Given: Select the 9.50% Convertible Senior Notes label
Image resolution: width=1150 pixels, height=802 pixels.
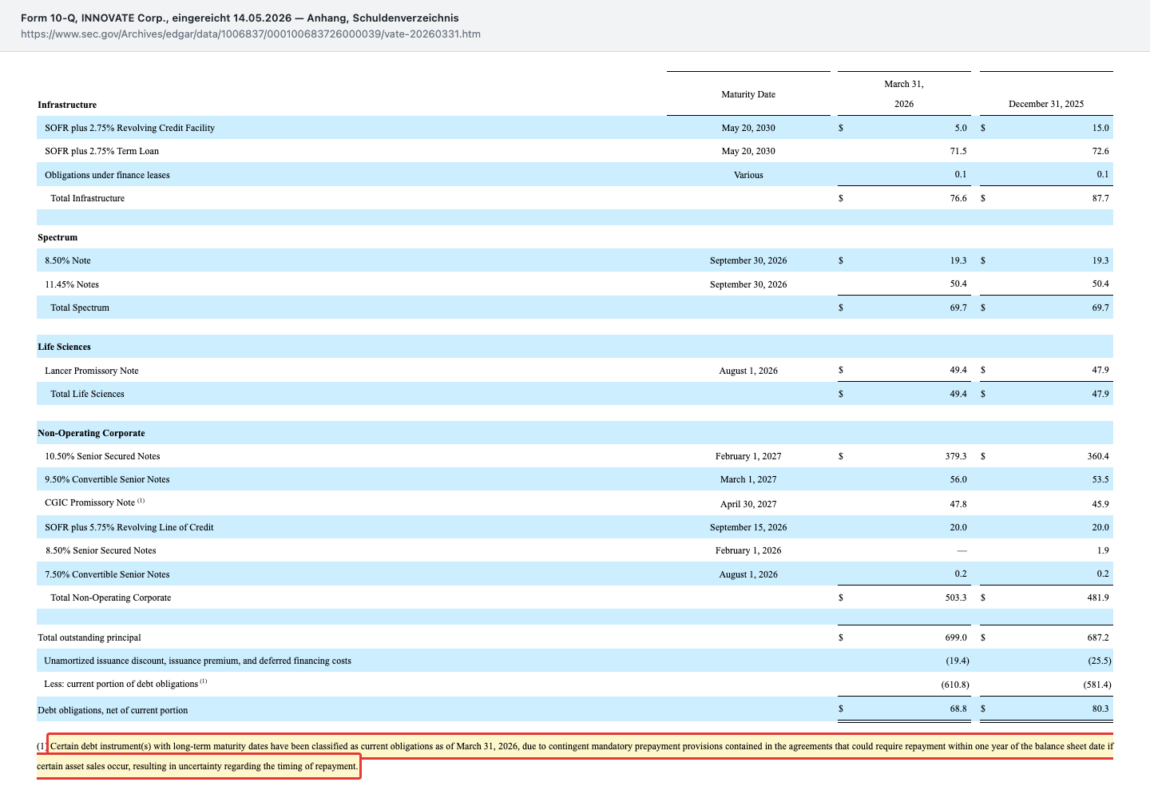Looking at the screenshot, I should click(107, 479).
